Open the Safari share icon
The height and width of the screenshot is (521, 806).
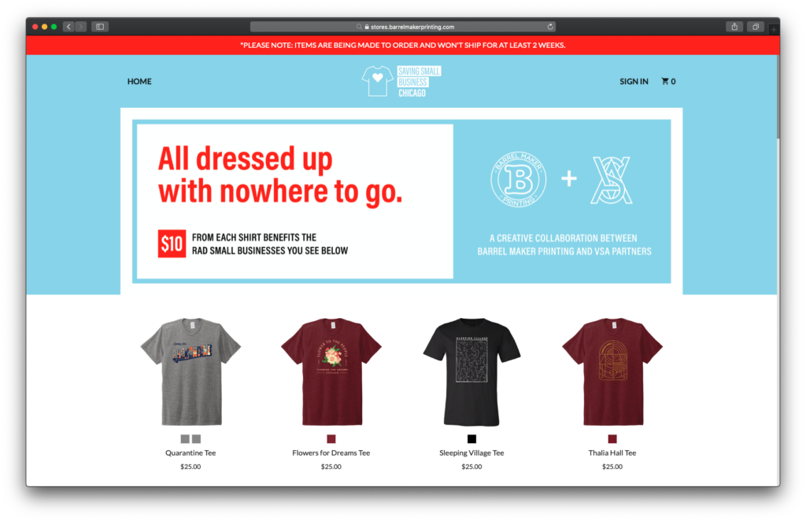pos(734,27)
